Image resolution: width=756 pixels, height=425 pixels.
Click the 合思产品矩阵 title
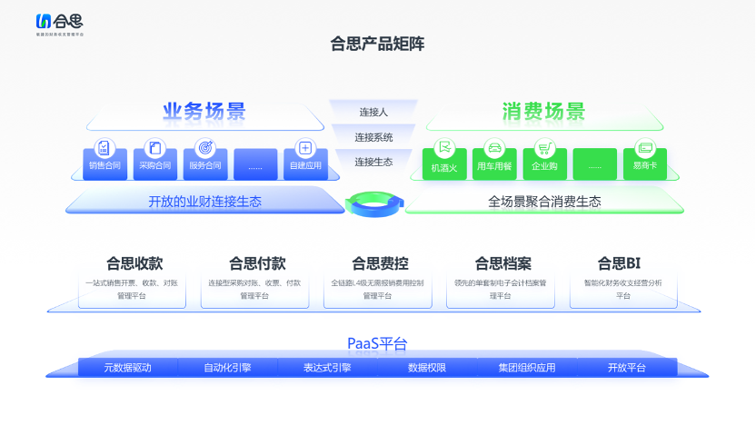tap(377, 44)
